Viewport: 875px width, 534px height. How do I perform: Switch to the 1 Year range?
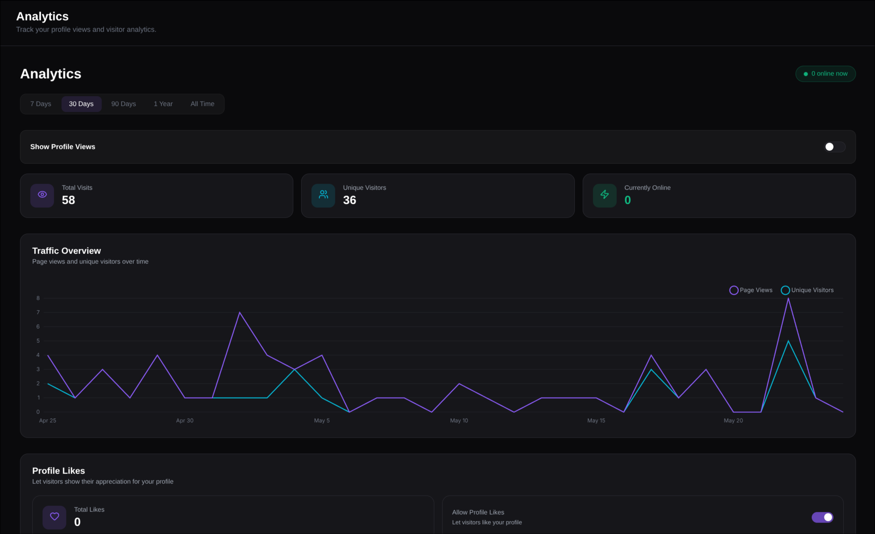point(163,104)
